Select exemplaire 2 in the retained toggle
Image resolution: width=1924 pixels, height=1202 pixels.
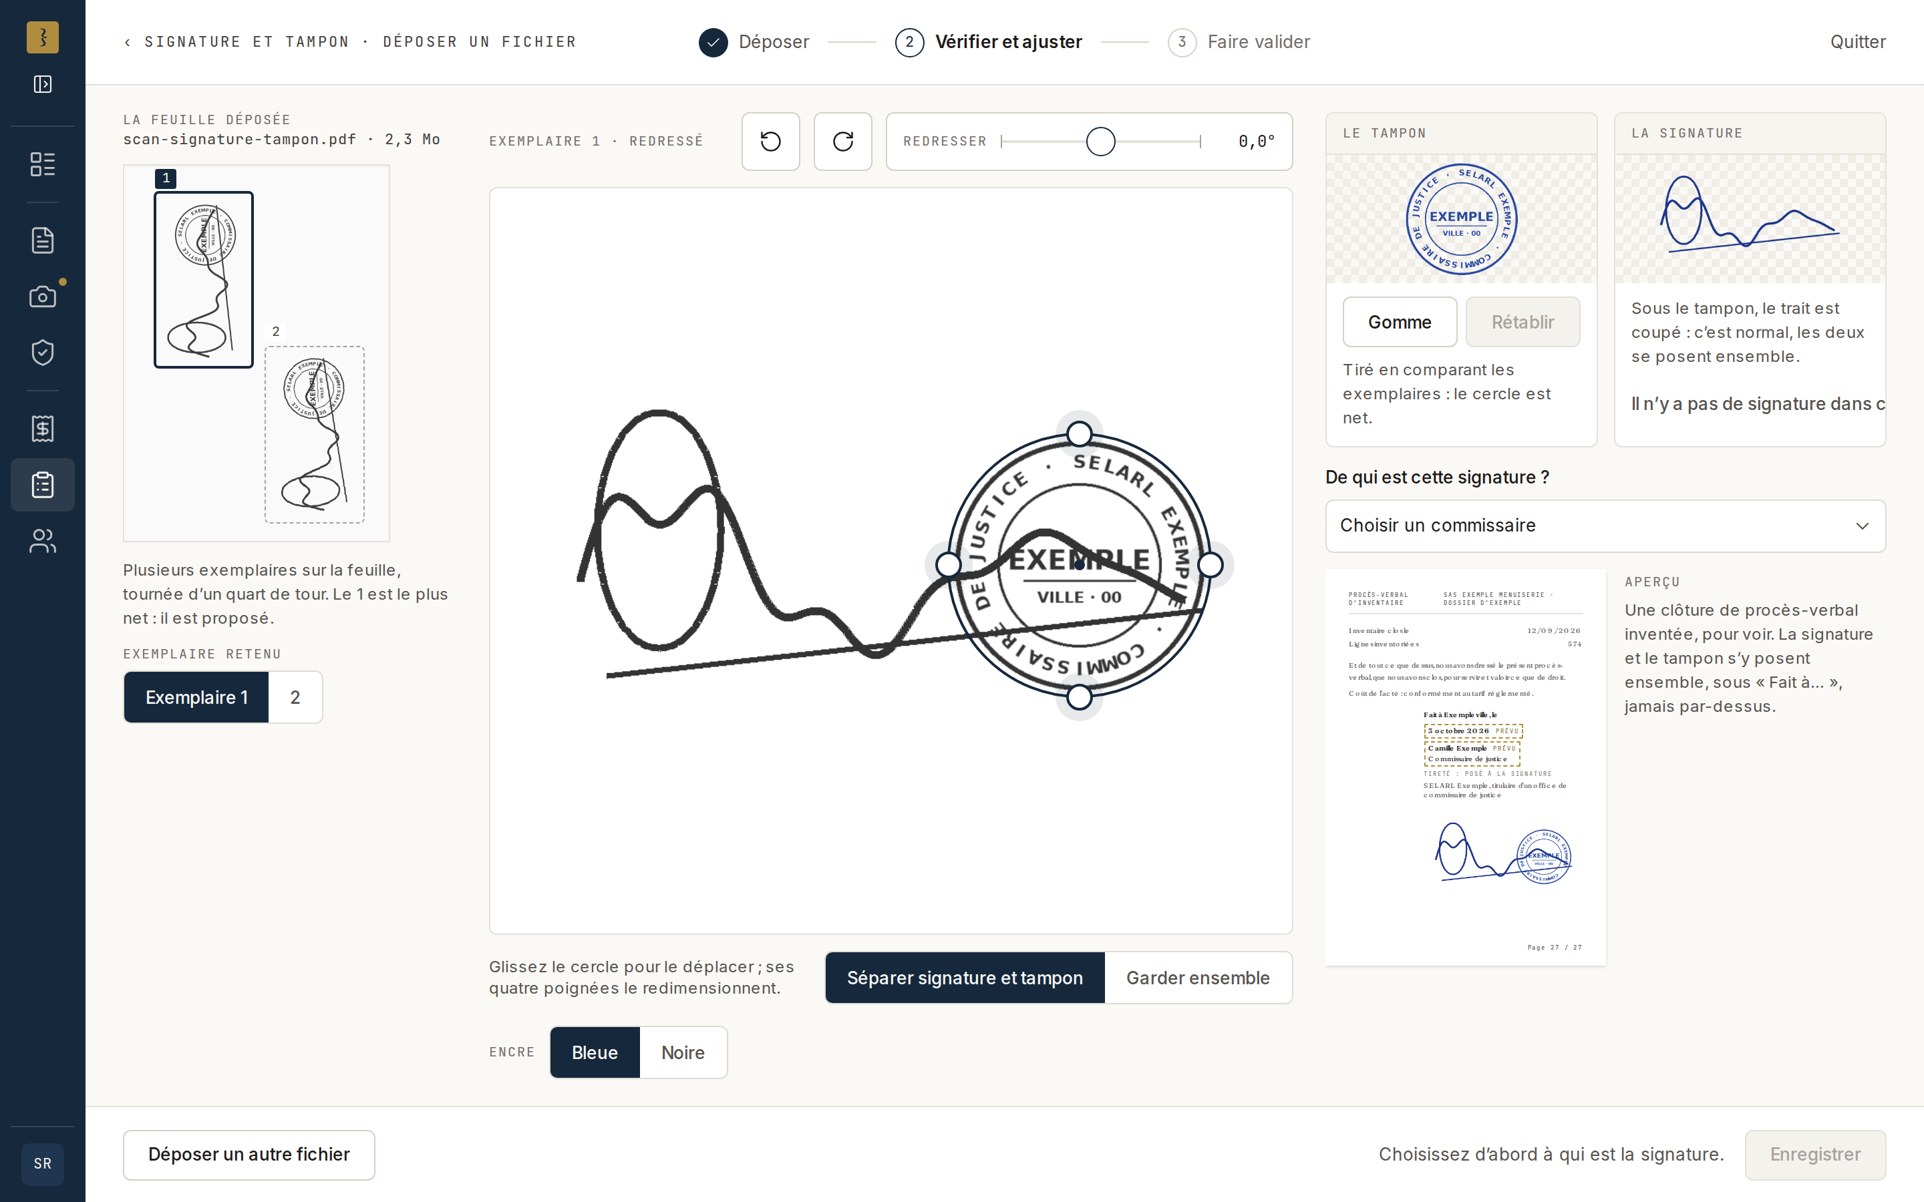point(295,697)
